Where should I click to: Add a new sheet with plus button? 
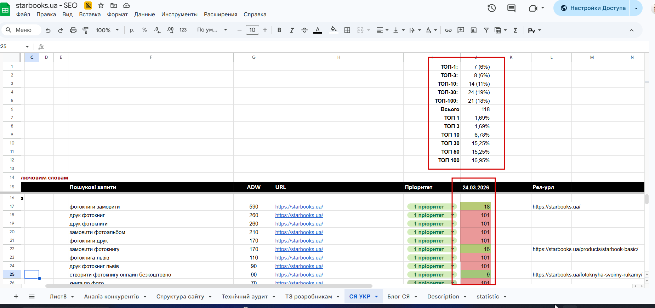point(16,297)
